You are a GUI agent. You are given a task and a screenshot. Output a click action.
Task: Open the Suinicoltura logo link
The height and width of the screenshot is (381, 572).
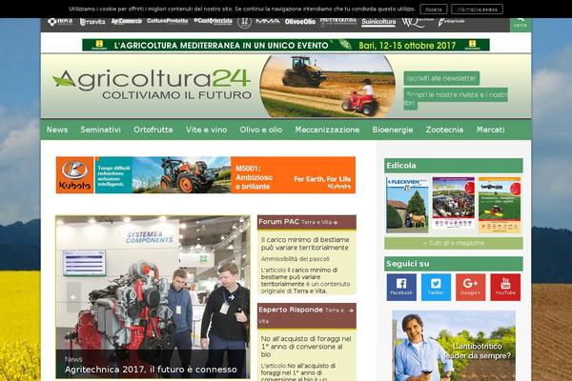(378, 22)
